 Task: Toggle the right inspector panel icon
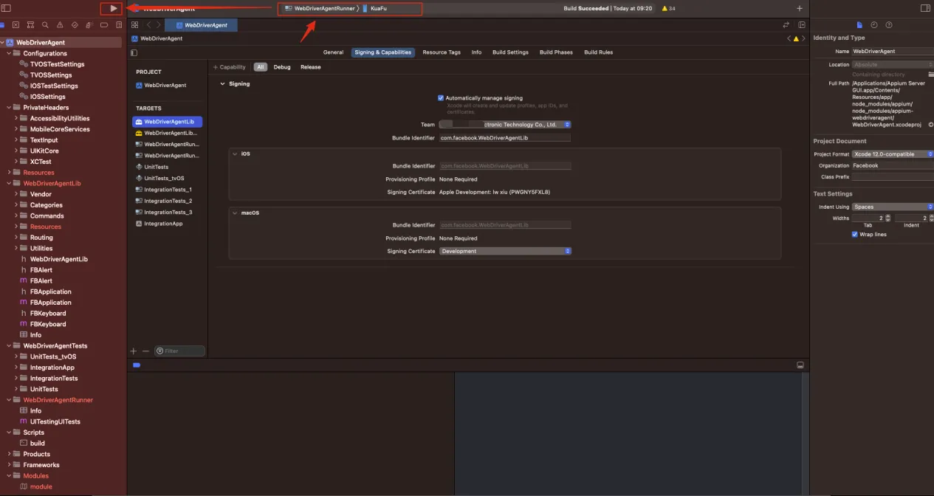point(925,8)
